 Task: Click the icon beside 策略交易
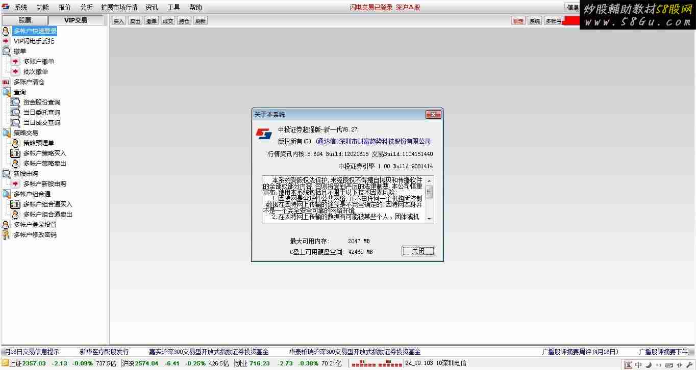click(6, 133)
